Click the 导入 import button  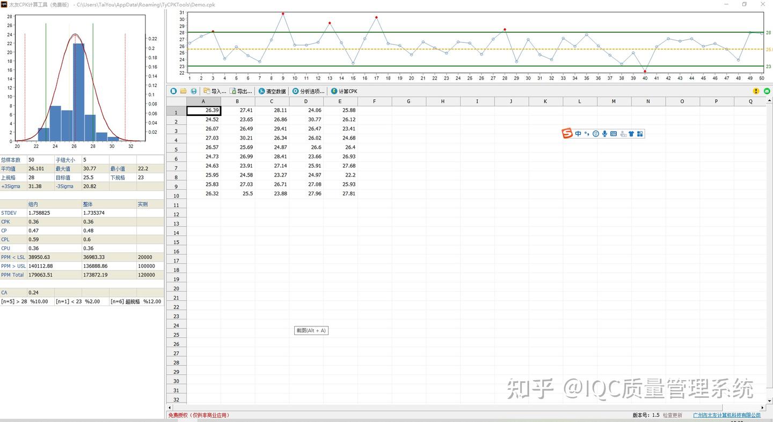(214, 91)
